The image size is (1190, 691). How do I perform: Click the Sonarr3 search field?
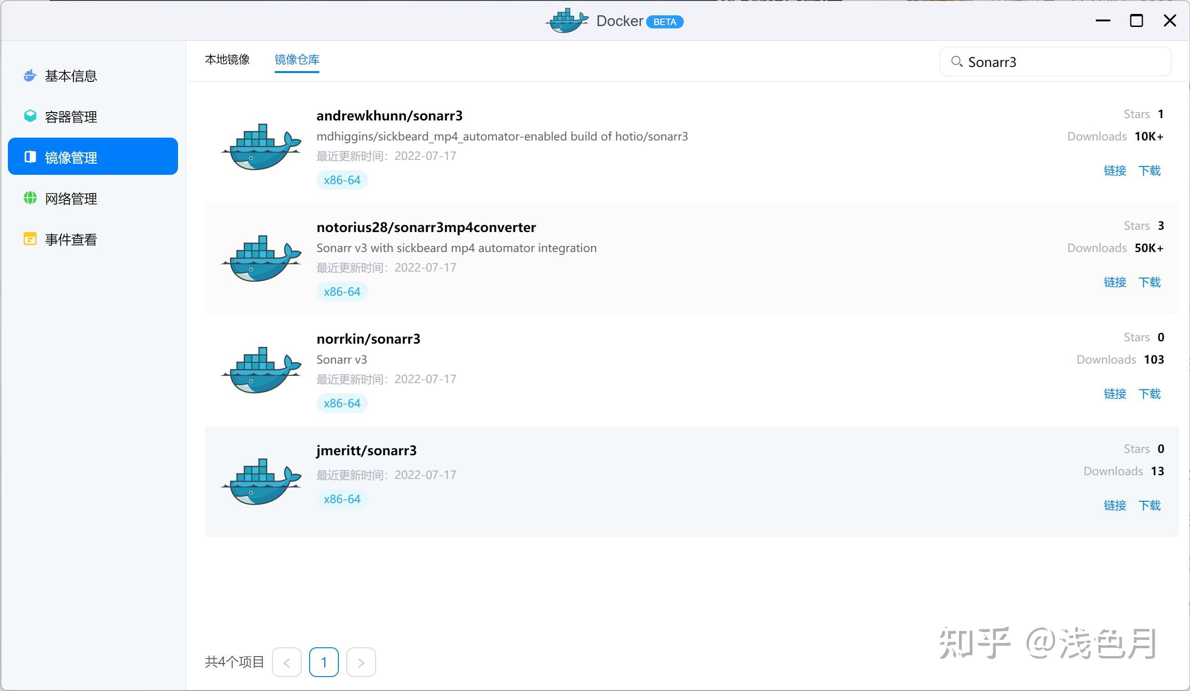click(1063, 62)
